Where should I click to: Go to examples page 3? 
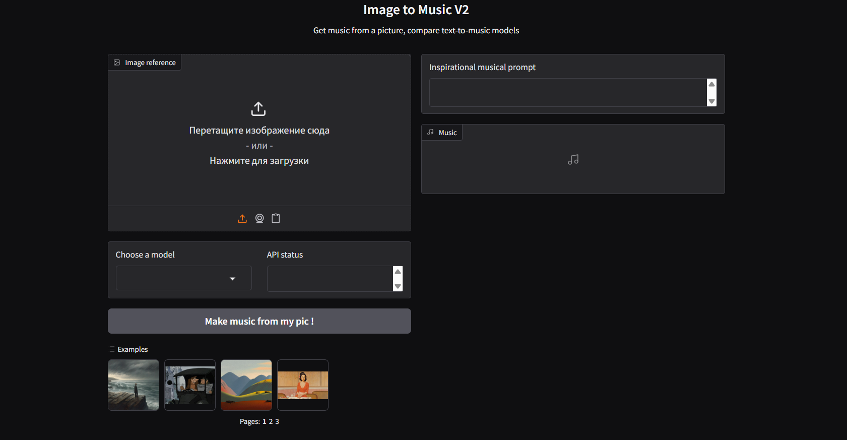[x=277, y=422]
